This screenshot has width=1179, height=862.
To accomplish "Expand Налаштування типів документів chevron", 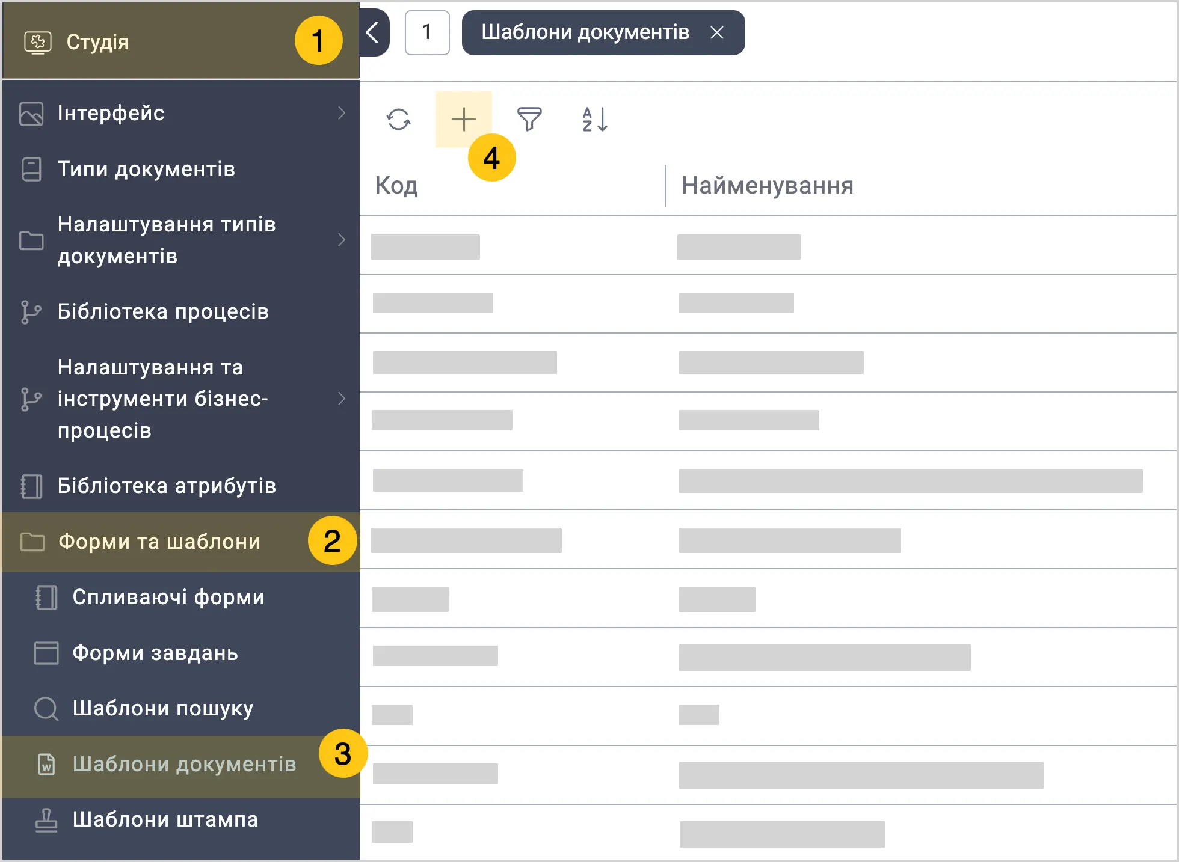I will click(342, 240).
